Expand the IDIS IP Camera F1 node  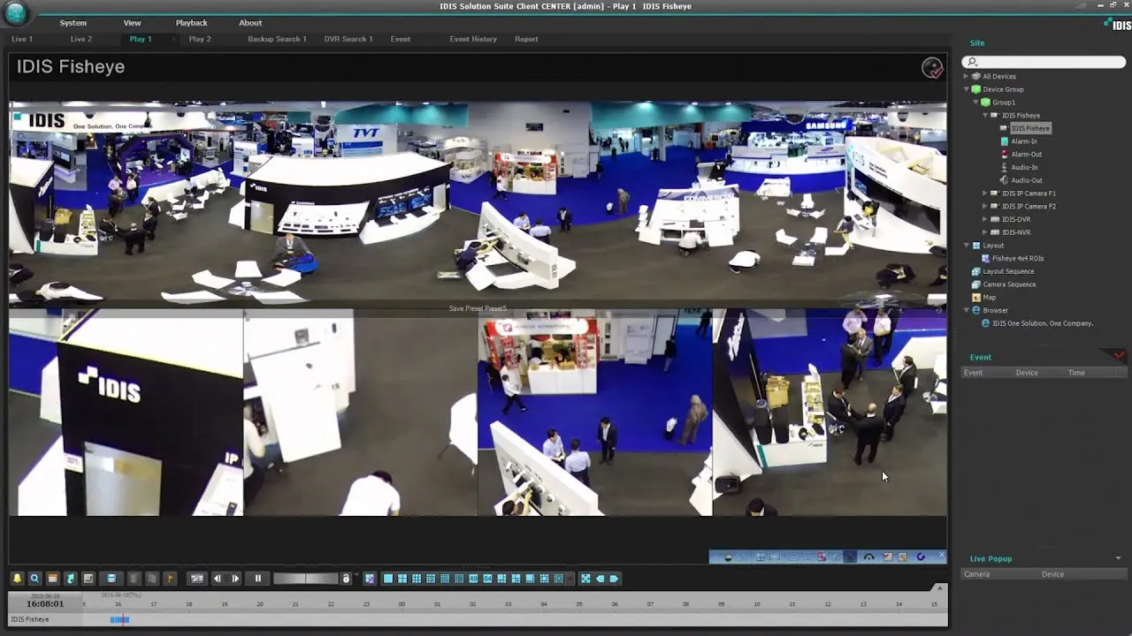click(985, 193)
